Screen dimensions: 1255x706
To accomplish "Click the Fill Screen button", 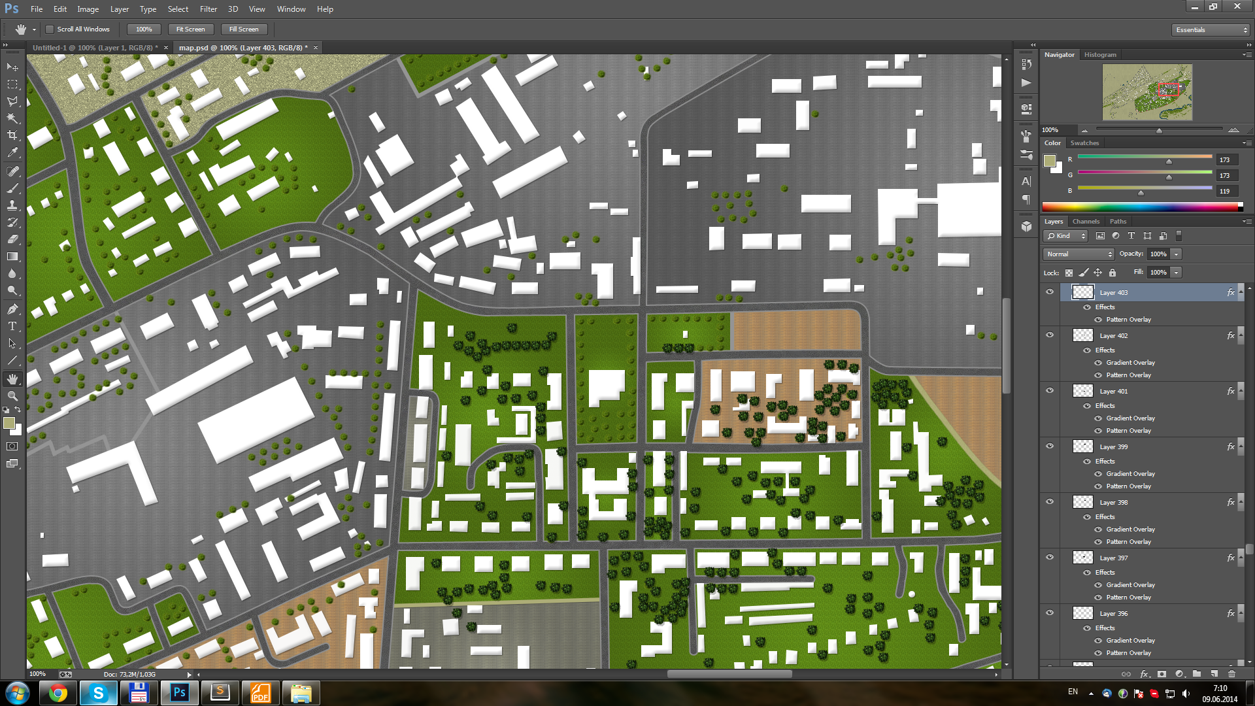I will tap(244, 29).
